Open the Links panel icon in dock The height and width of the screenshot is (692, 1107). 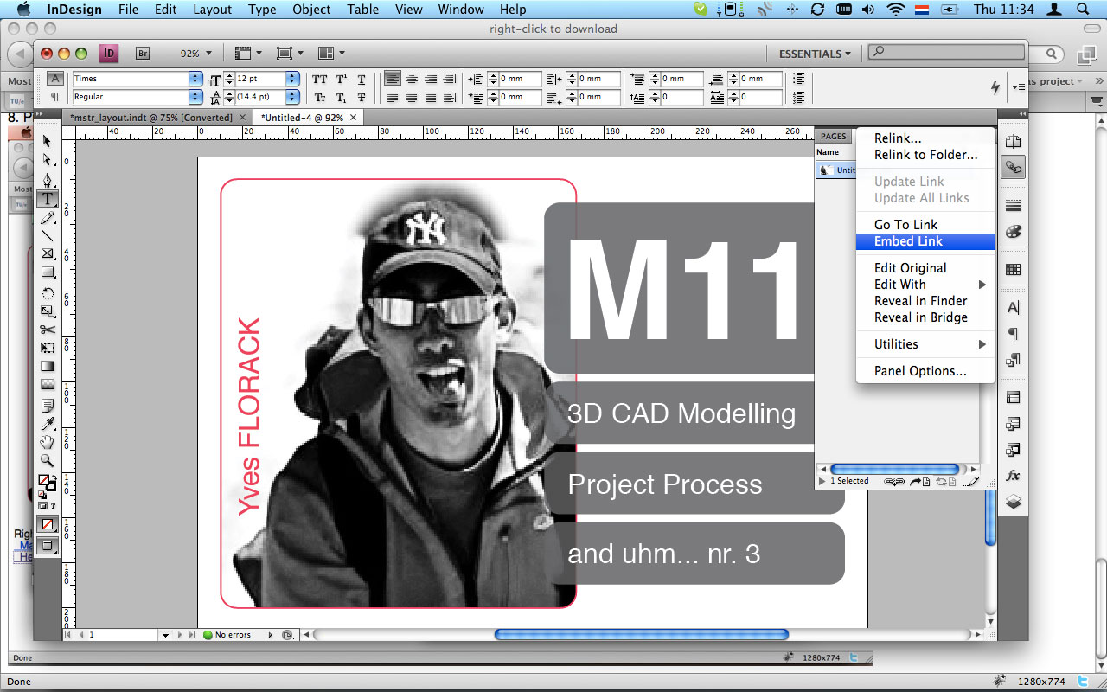(1013, 167)
